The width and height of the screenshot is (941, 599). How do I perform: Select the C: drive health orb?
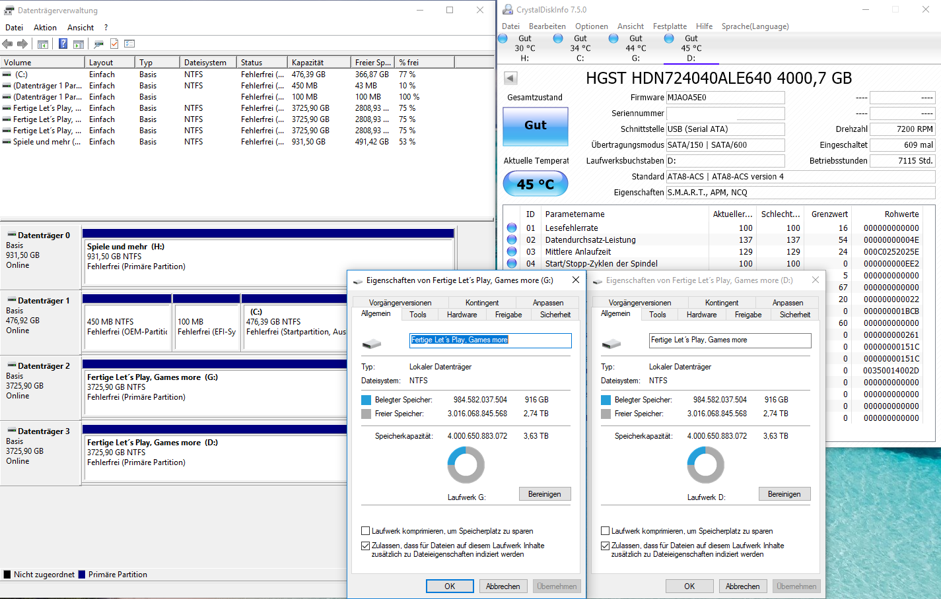pos(558,38)
